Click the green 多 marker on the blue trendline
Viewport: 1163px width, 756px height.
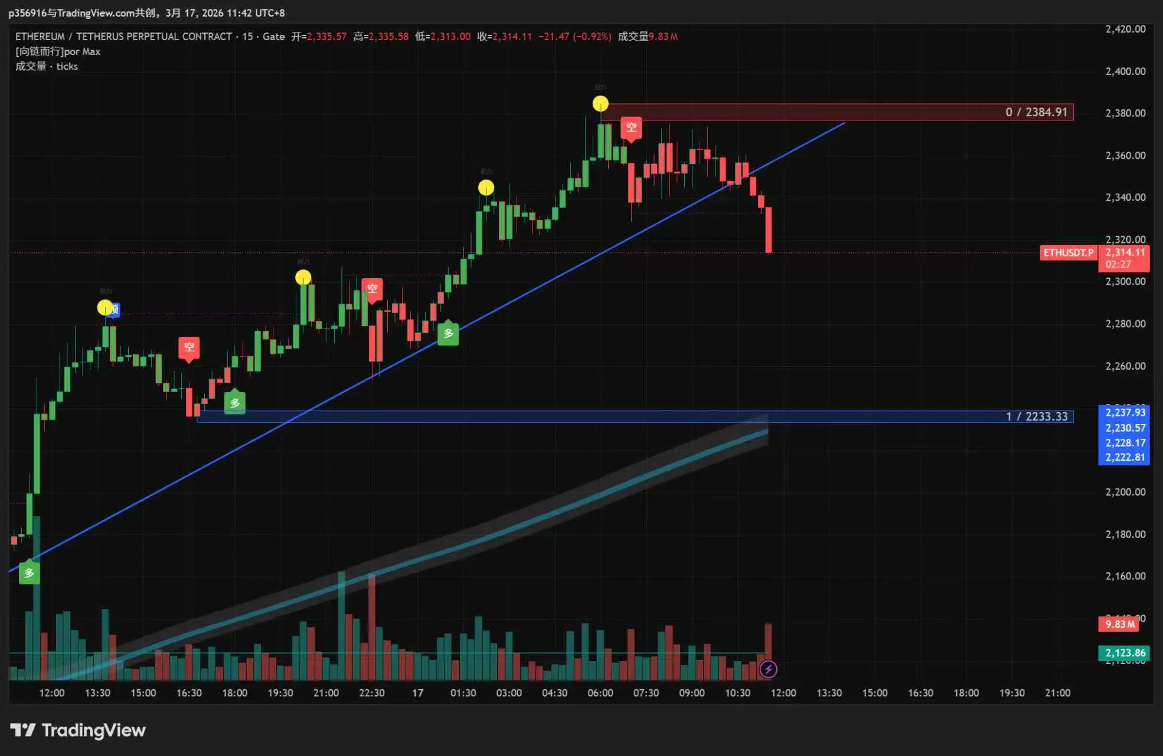pos(448,334)
